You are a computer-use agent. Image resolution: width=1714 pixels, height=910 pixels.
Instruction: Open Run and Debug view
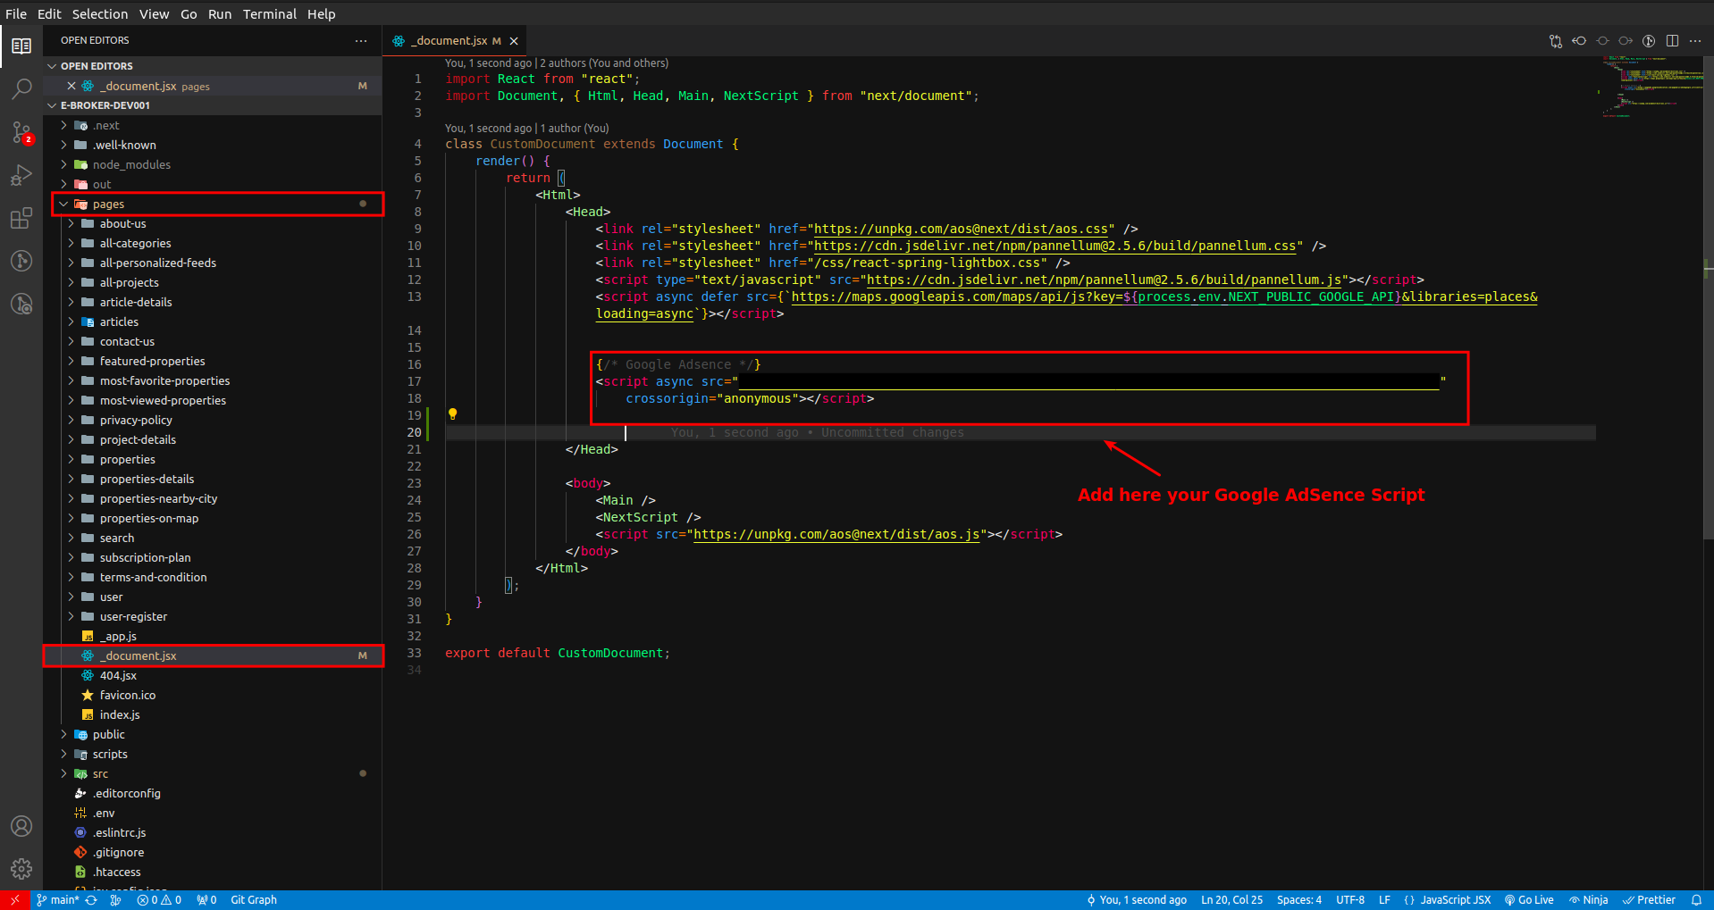coord(21,175)
